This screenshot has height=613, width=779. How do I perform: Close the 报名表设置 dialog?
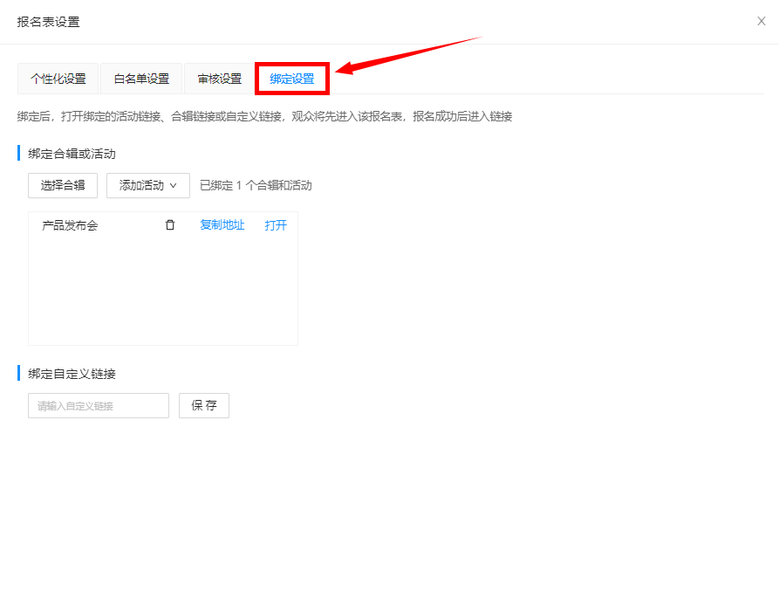(761, 21)
